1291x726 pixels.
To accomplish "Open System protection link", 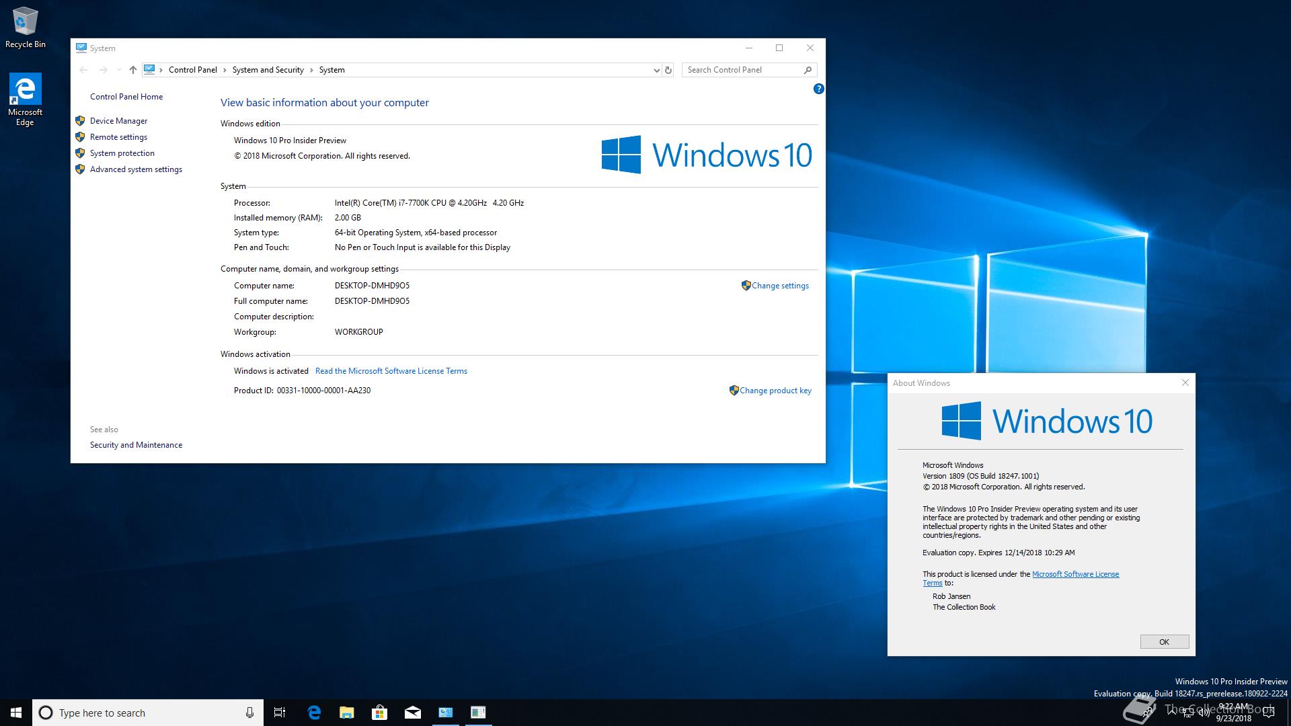I will click(x=122, y=153).
